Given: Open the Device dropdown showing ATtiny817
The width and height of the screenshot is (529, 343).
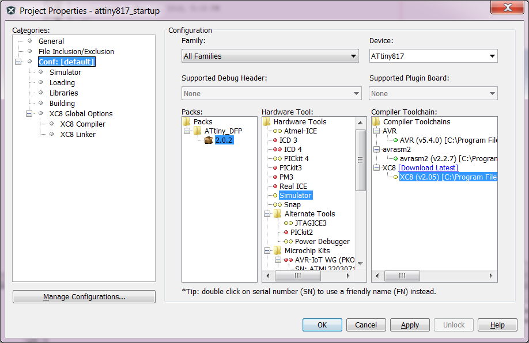Looking at the screenshot, I should [433, 56].
